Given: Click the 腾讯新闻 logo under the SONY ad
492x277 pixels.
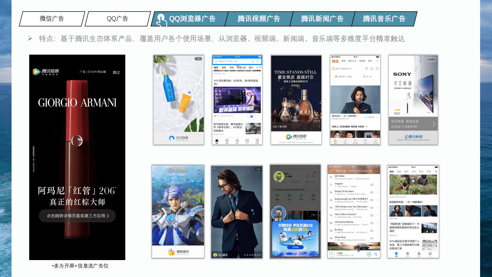Looking at the screenshot, I should click(x=413, y=137).
